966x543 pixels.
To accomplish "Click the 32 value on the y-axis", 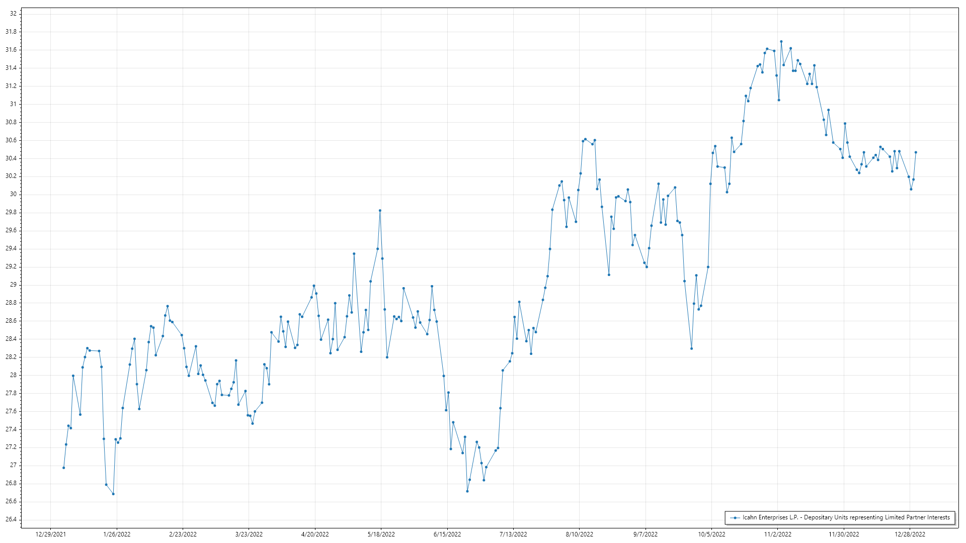I will pos(13,14).
